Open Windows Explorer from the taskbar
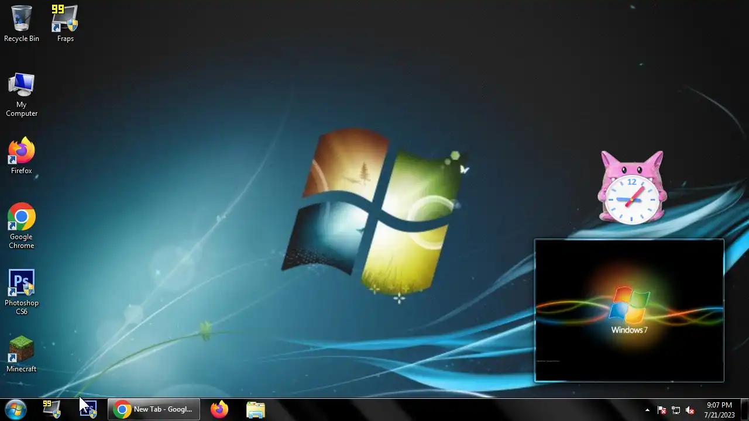 click(x=255, y=409)
